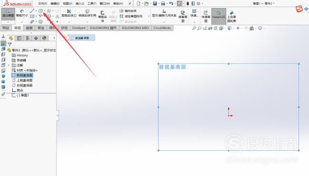Expand the Annotations (注解) folder arrow
This screenshot has height=176, width=309.
[9, 65]
